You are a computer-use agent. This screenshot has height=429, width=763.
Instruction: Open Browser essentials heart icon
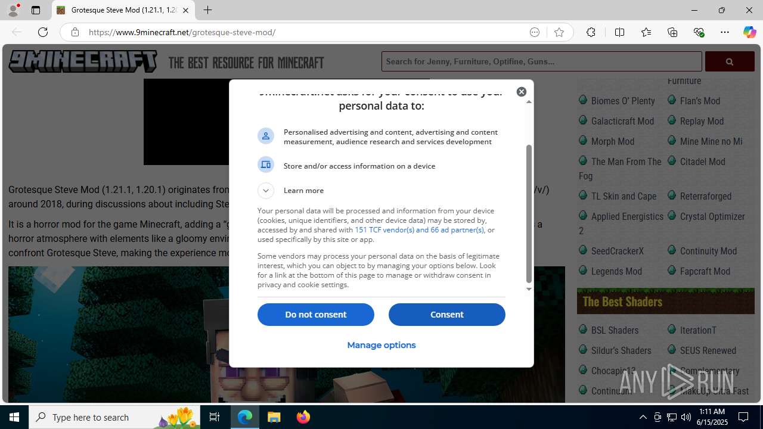point(699,32)
